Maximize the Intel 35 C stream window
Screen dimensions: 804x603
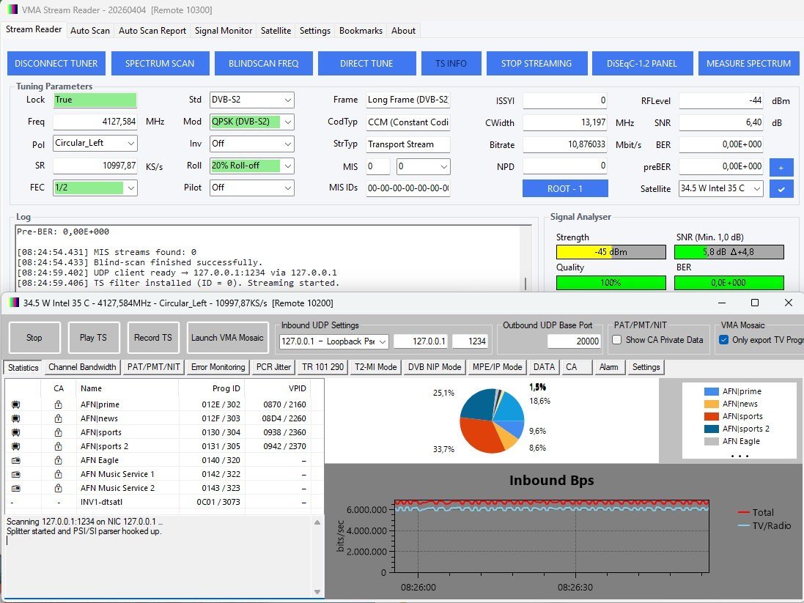(x=754, y=303)
